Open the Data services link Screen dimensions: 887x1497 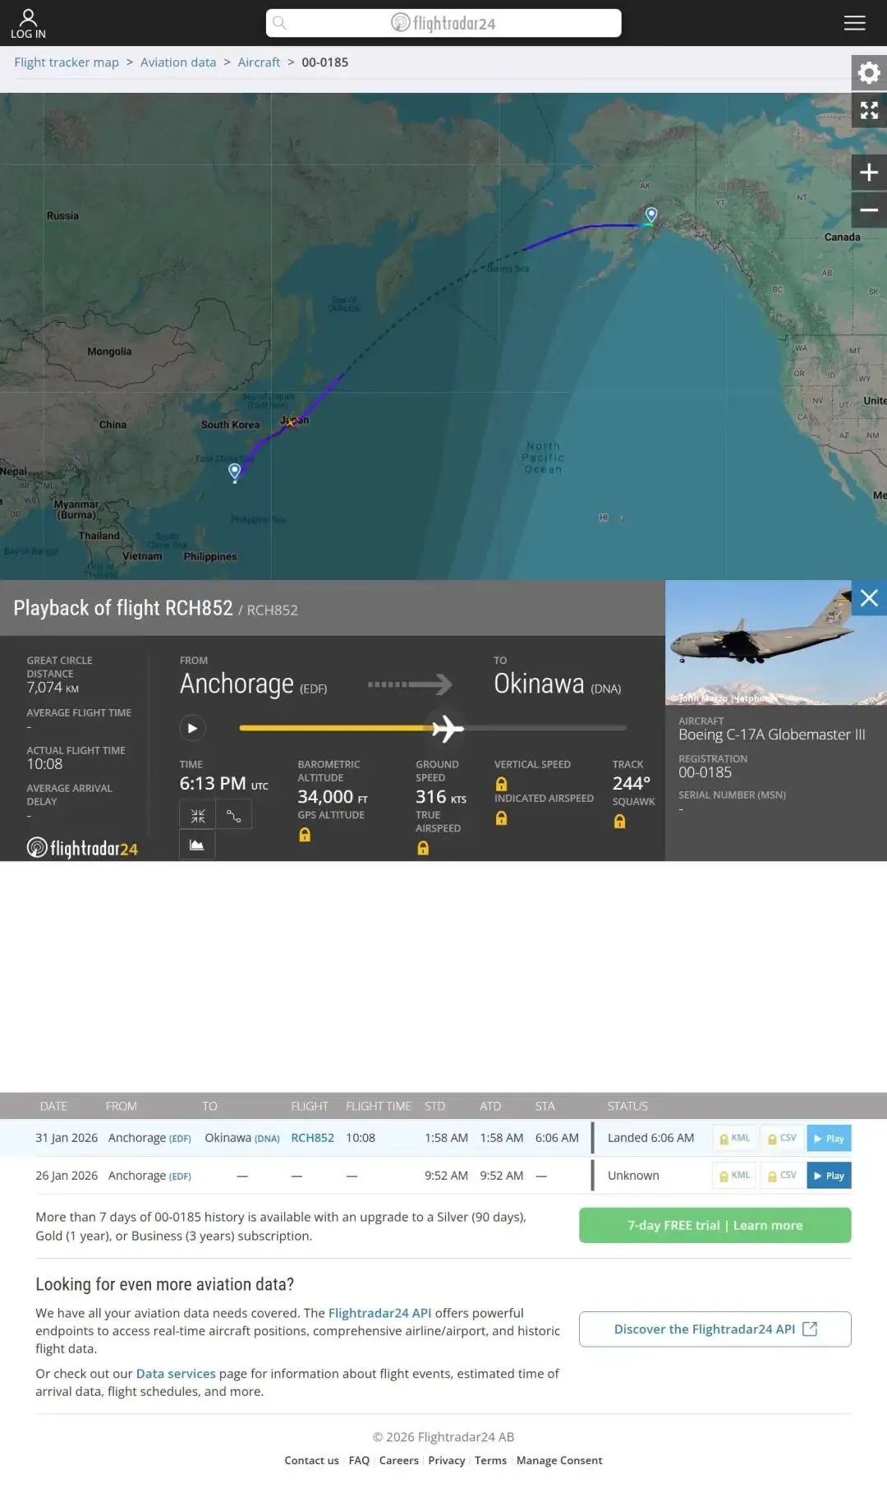pos(176,1374)
